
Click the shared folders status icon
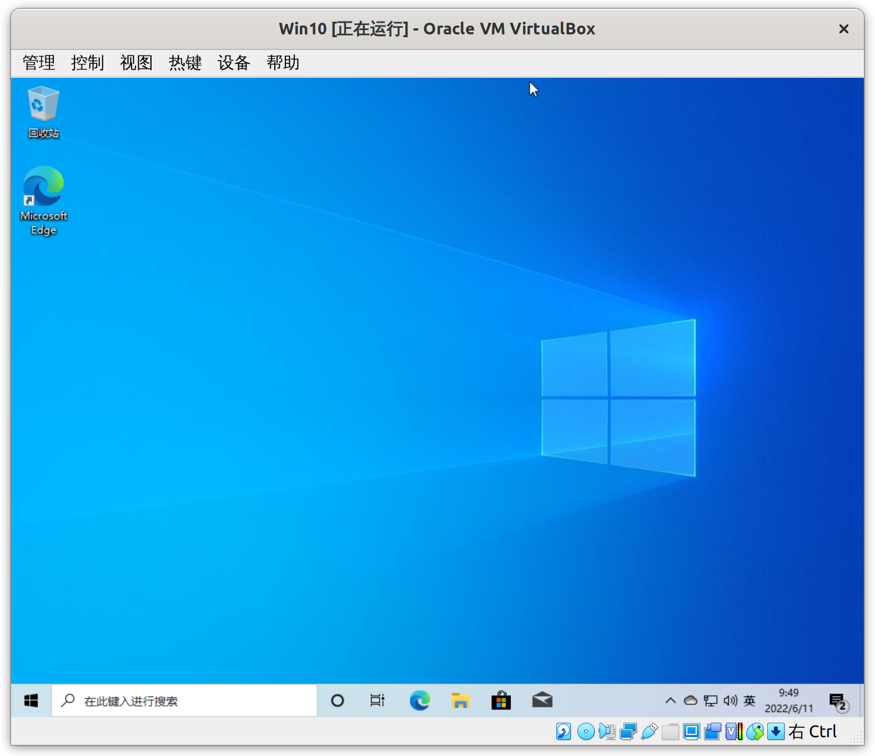[x=670, y=732]
